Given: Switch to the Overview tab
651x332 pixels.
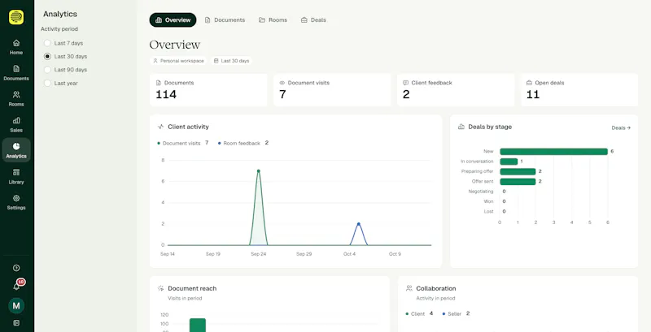Looking at the screenshot, I should (173, 19).
